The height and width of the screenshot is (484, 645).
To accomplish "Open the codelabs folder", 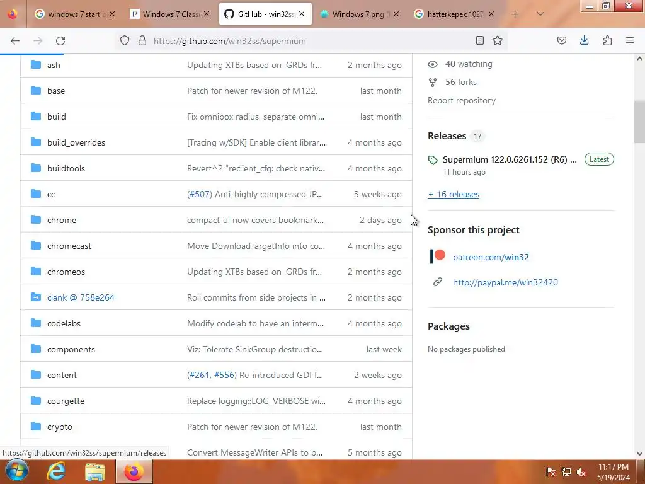I will point(64,323).
